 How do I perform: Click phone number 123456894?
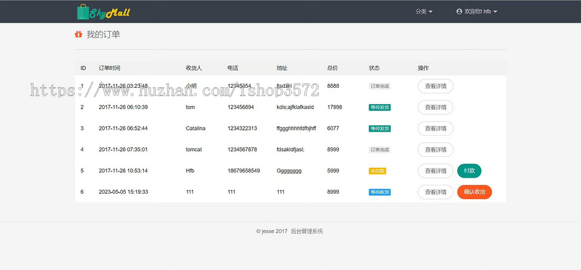[241, 107]
